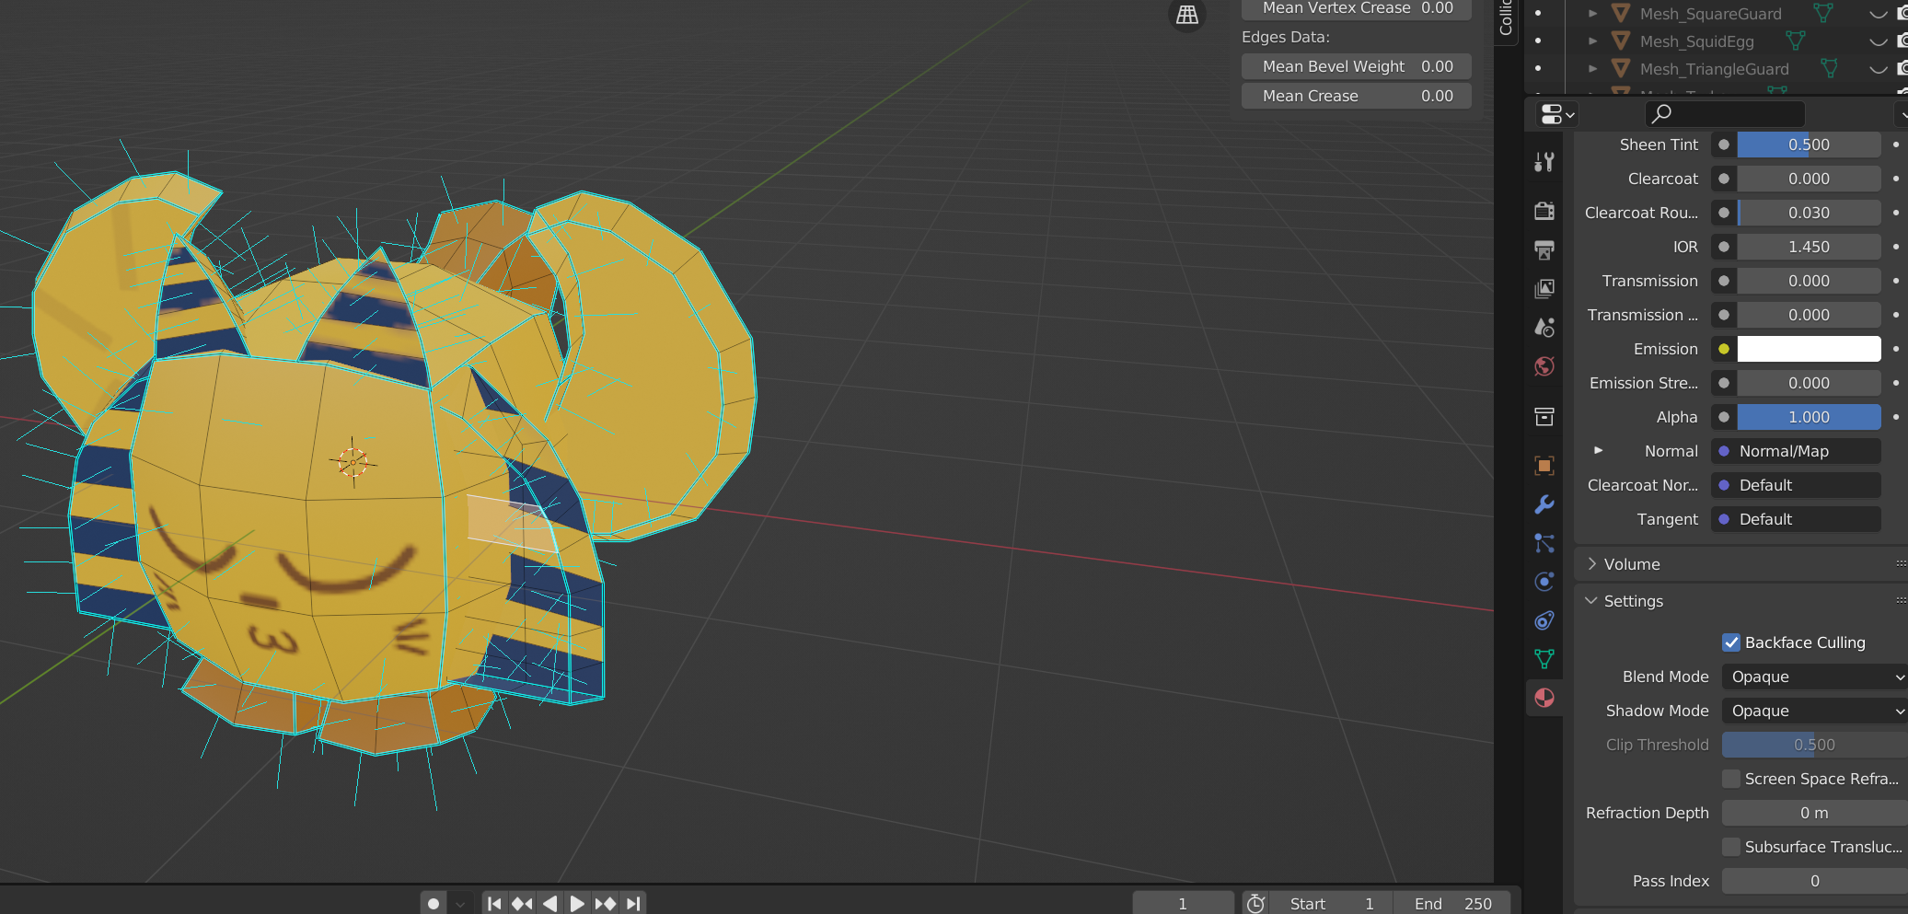Open the Object properties tab

click(1544, 466)
